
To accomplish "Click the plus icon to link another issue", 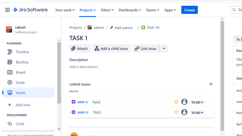I will coord(211,84).
